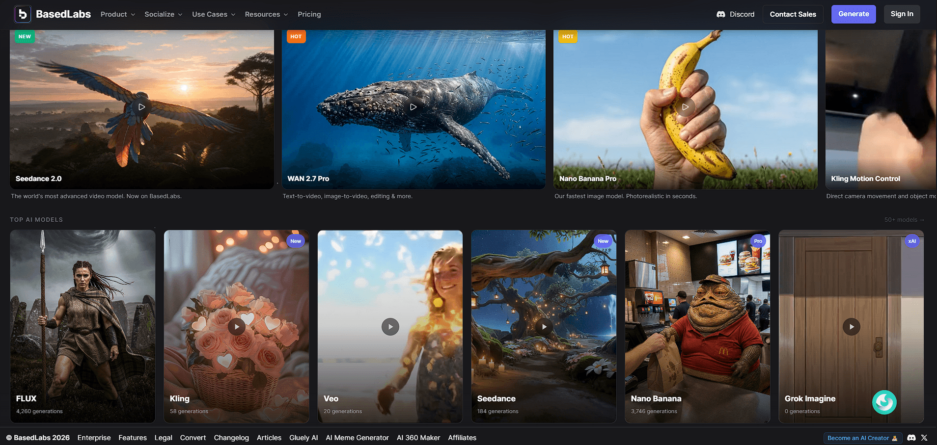Click the Contact Sales button
The image size is (937, 445).
(793, 14)
